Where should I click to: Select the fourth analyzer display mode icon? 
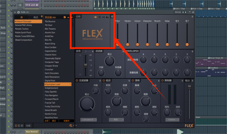(107, 17)
